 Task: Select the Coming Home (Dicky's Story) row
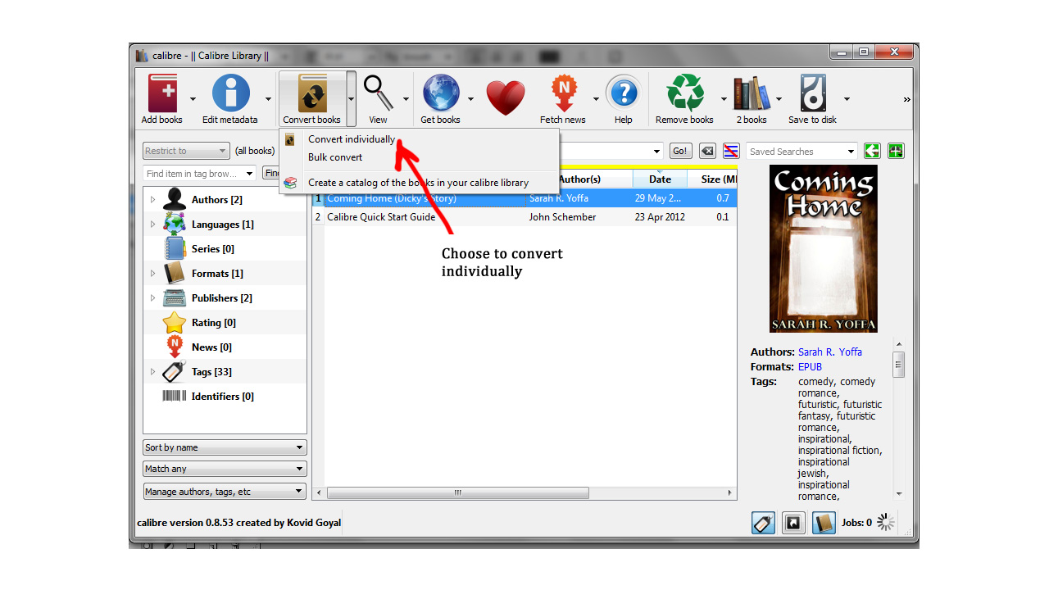pyautogui.click(x=524, y=198)
